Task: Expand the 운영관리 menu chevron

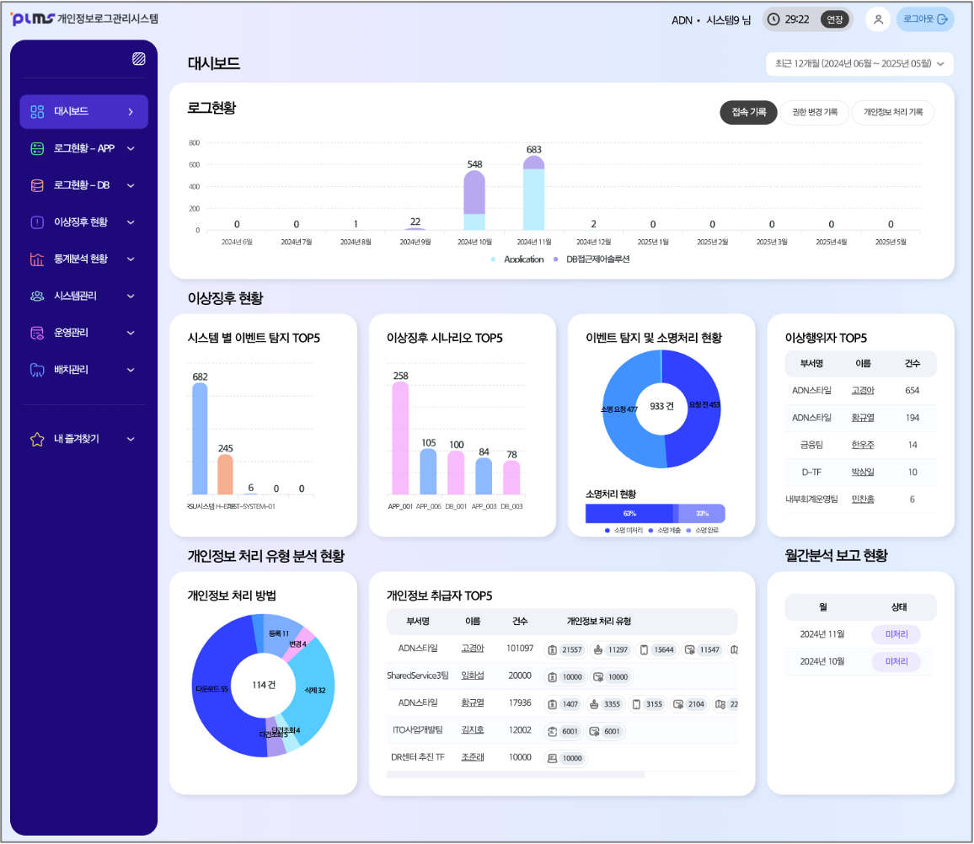Action: point(131,333)
